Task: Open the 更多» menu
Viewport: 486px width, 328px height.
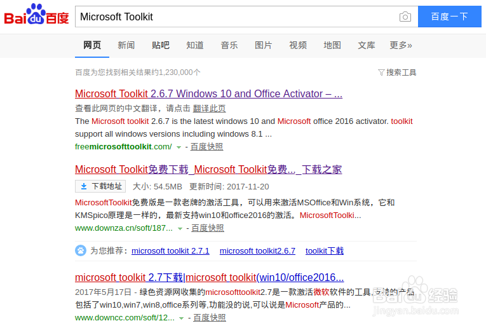Action: pyautogui.click(x=401, y=45)
